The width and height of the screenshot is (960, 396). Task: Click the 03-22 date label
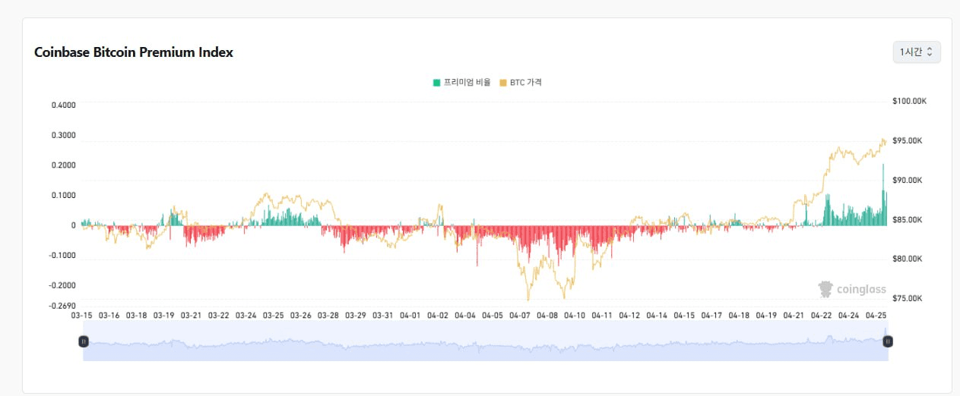(219, 315)
